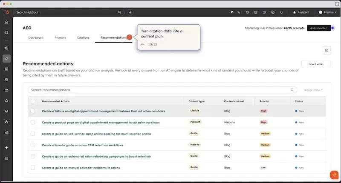Switch to the Dashboard tab
This screenshot has height=183, width=341.
tap(36, 37)
